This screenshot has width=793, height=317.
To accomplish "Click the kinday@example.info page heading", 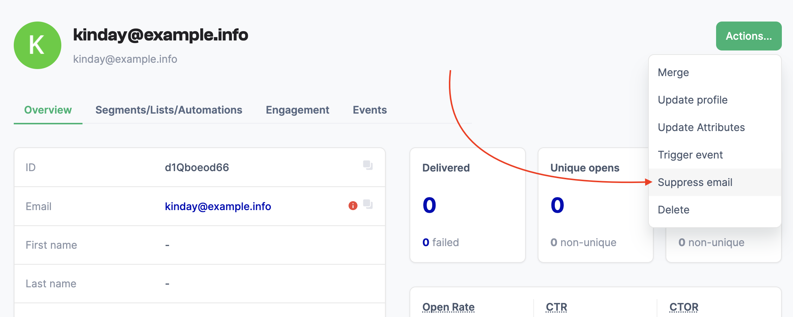I will tap(161, 35).
